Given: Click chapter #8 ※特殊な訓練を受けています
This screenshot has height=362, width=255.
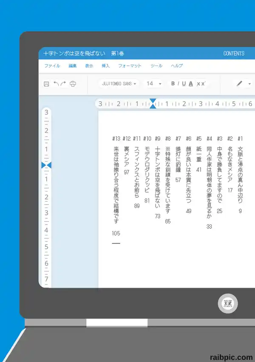Looking at the screenshot, I should 168,180.
